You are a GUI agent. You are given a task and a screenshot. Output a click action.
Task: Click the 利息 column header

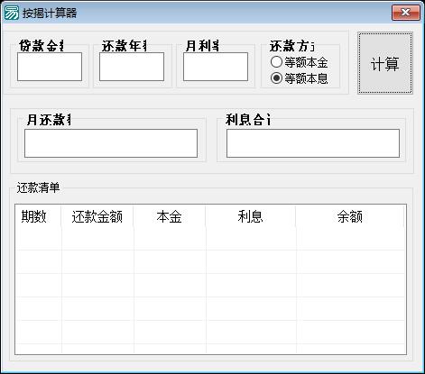point(251,216)
